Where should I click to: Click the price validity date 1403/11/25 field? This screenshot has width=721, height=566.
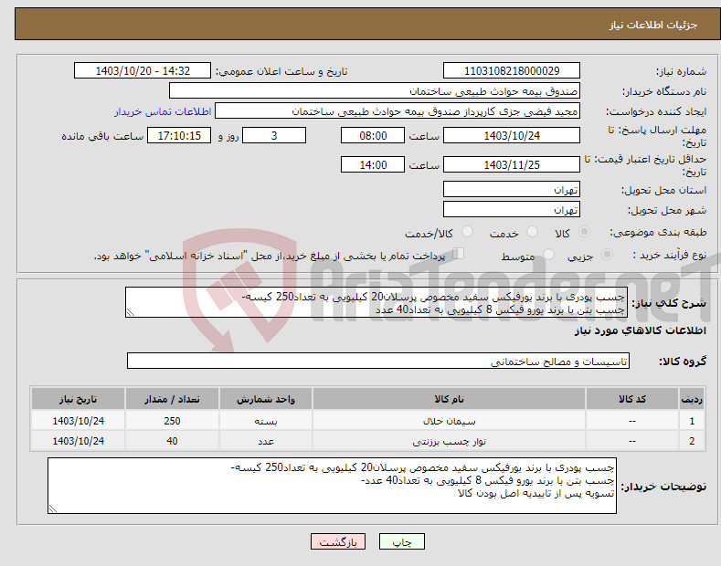pyautogui.click(x=512, y=165)
